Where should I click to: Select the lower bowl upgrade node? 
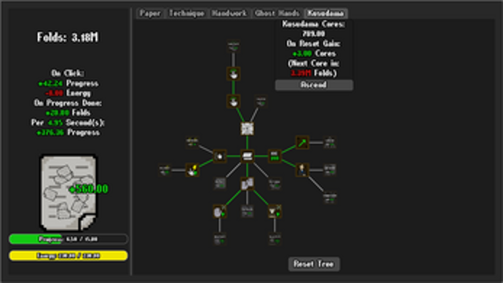tap(233, 101)
